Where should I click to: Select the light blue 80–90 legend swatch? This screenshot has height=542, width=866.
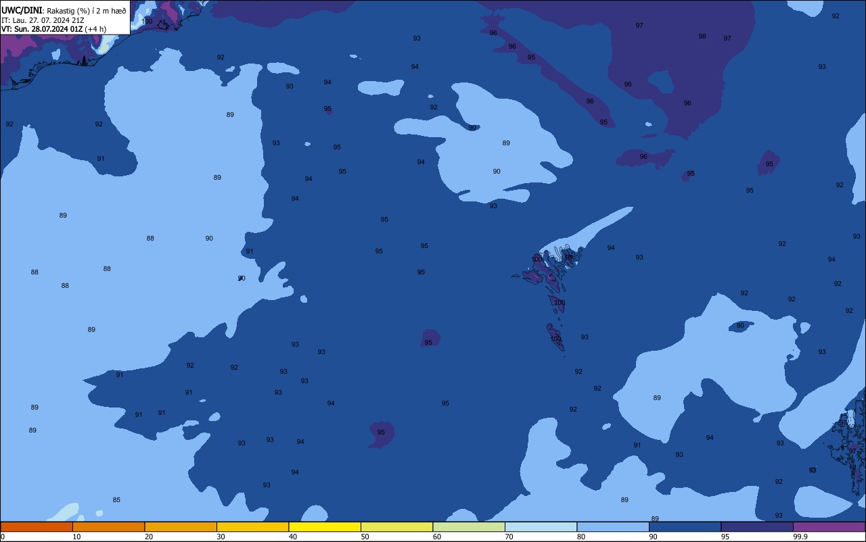click(x=613, y=526)
